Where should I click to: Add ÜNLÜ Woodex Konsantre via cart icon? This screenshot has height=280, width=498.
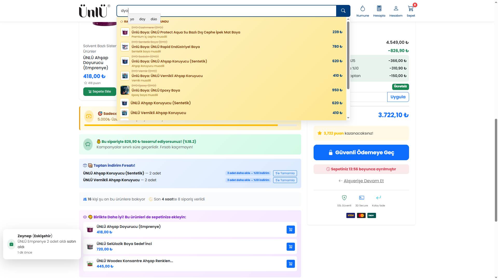pos(290,264)
